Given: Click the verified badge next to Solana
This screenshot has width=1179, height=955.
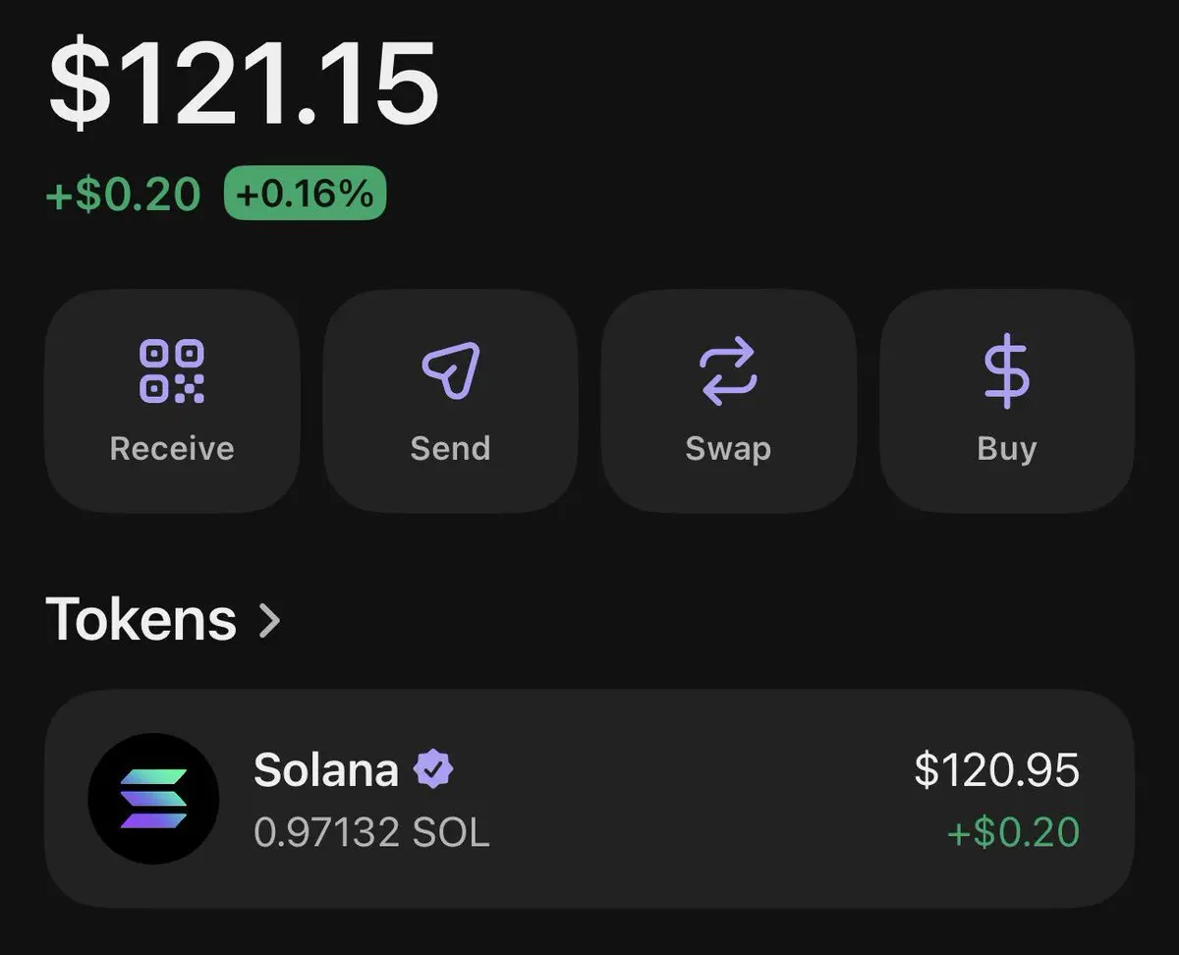Looking at the screenshot, I should click(433, 770).
